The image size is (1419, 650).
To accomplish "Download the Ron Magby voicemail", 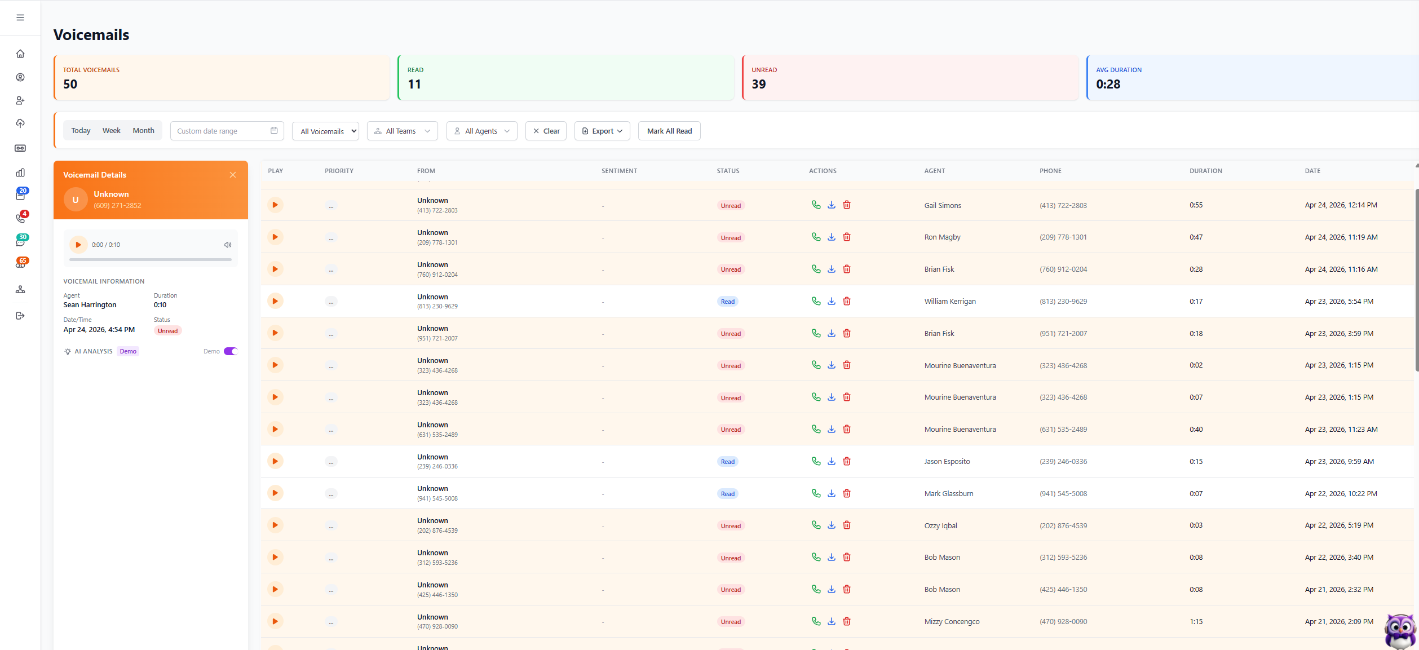I will pos(831,237).
